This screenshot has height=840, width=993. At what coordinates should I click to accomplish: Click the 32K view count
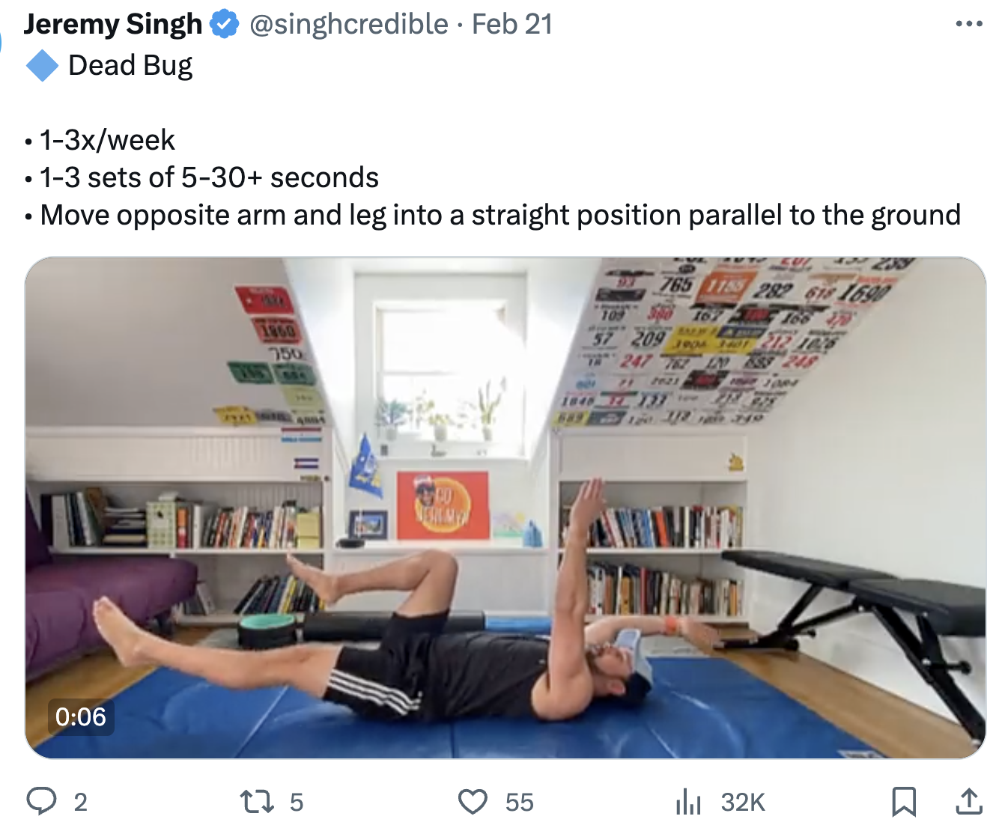coord(743,803)
